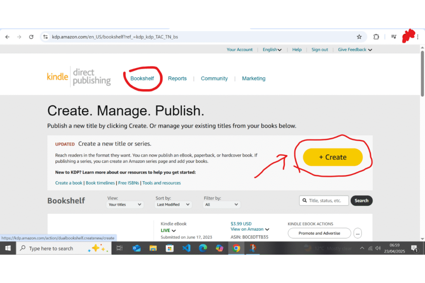
Task: Click the Kindle Direct Publishing logo
Action: [x=79, y=77]
